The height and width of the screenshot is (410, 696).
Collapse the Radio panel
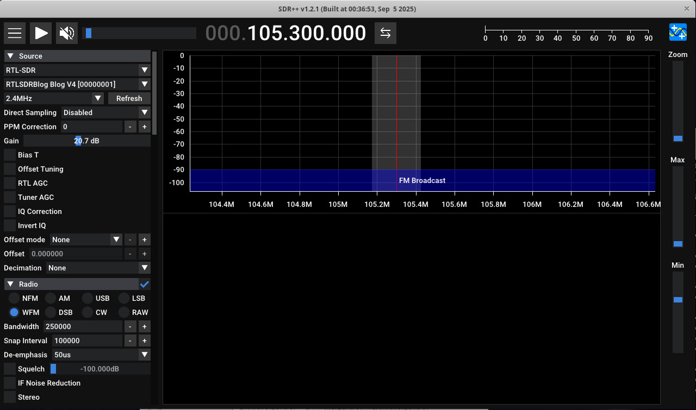10,283
